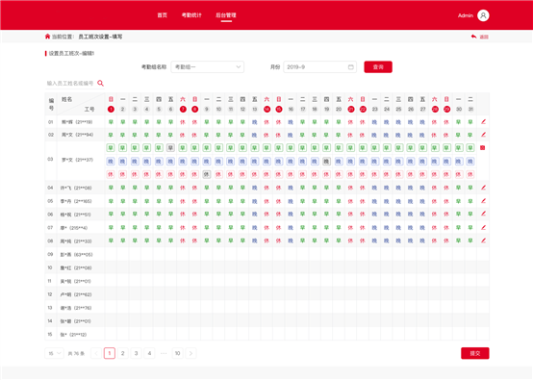
Task: Click the 返回 link
Action: (484, 37)
